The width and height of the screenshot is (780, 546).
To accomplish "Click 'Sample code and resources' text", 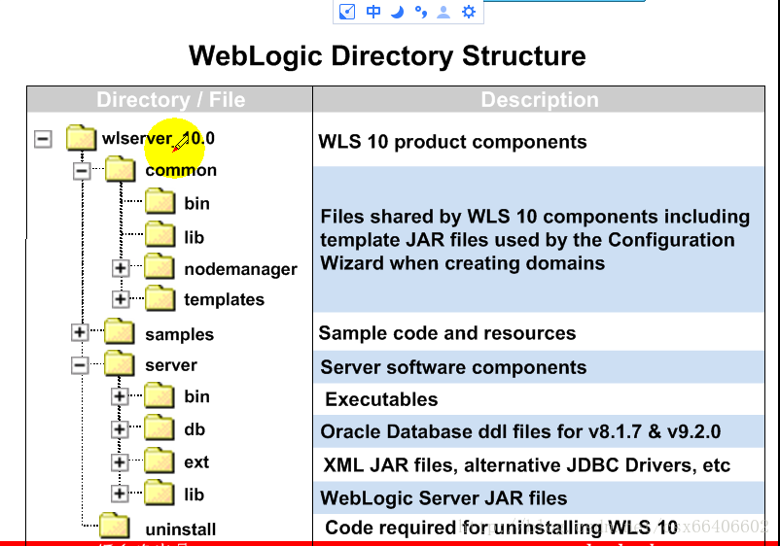I will [x=447, y=333].
